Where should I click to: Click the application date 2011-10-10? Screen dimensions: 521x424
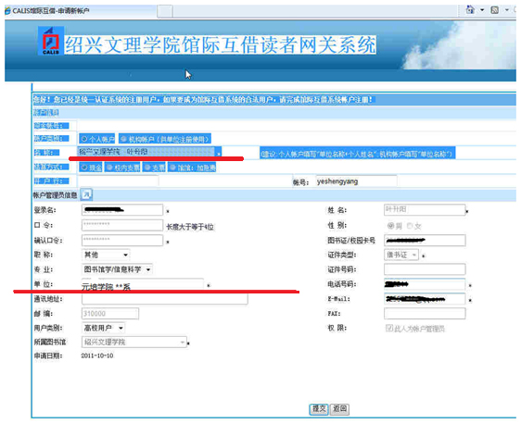point(97,355)
